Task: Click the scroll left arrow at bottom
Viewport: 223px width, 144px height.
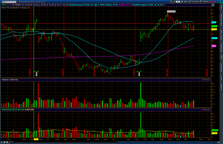Action: [13, 142]
